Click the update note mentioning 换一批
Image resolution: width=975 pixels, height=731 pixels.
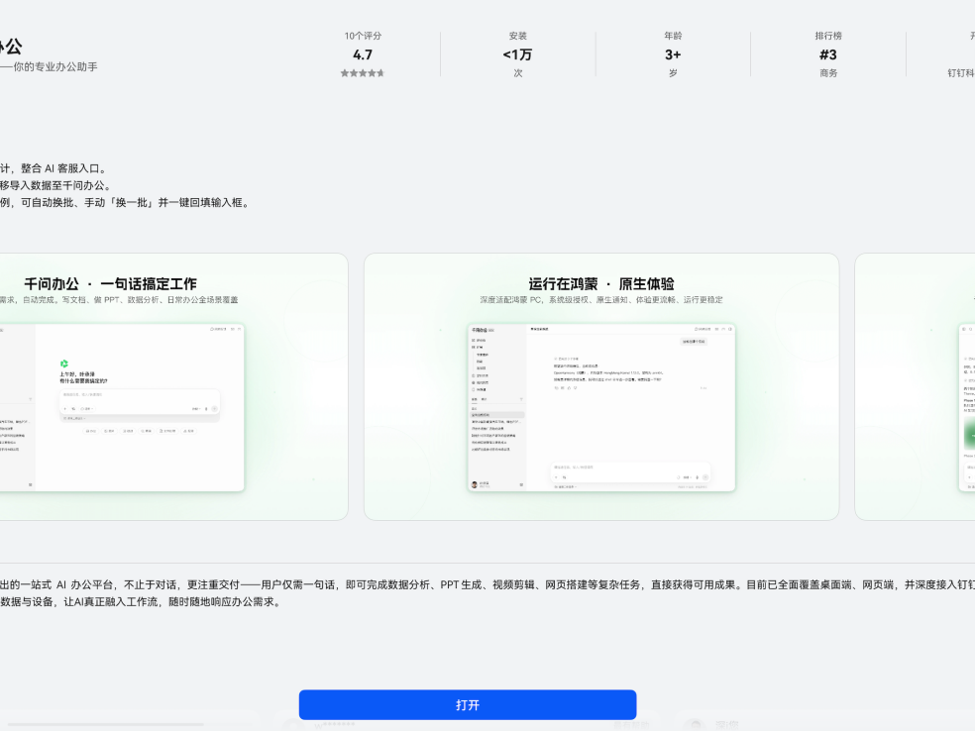point(126,203)
